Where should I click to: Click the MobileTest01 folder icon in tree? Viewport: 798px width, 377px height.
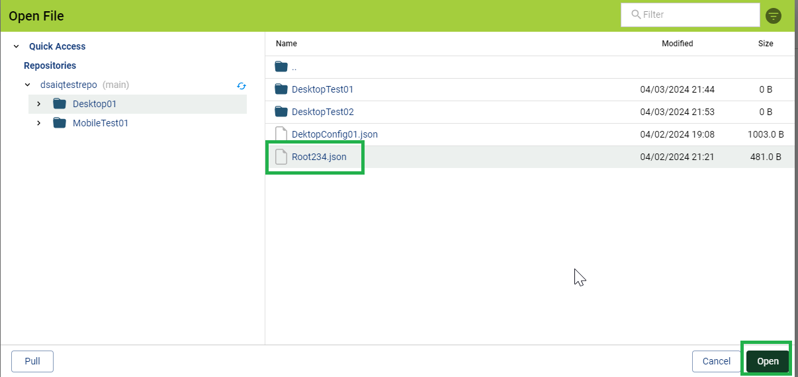tap(60, 123)
